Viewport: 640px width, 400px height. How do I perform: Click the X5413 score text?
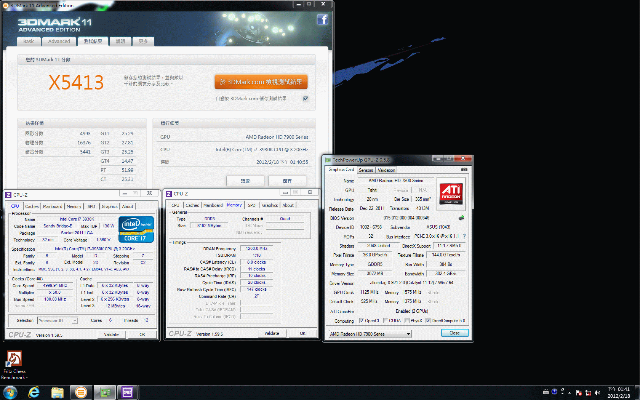(x=76, y=82)
